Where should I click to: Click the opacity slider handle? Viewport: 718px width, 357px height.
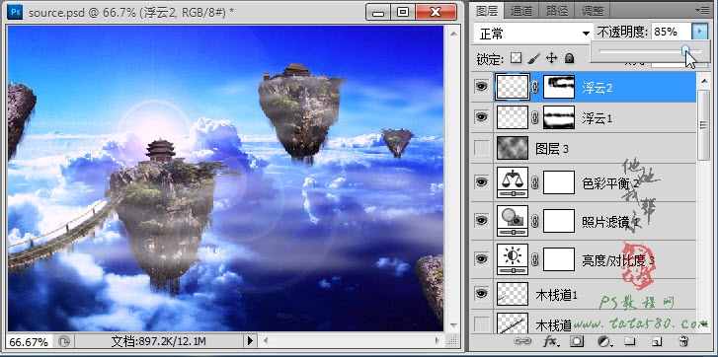685,50
